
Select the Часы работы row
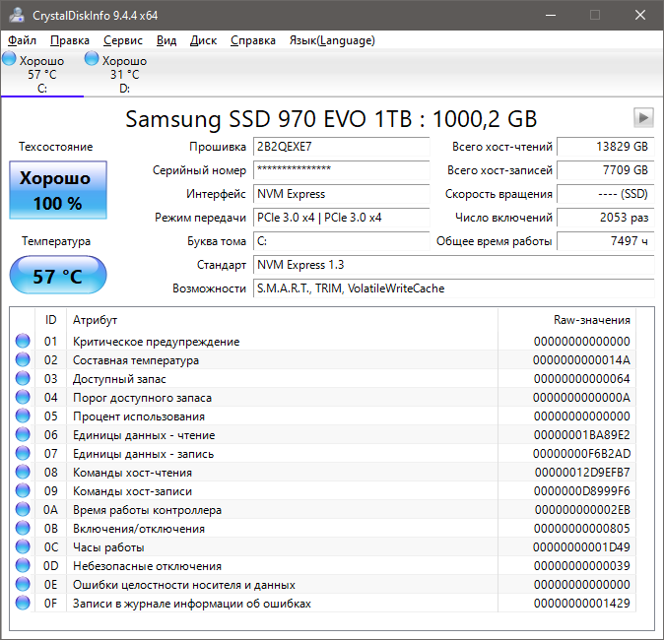pyautogui.click(x=323, y=546)
